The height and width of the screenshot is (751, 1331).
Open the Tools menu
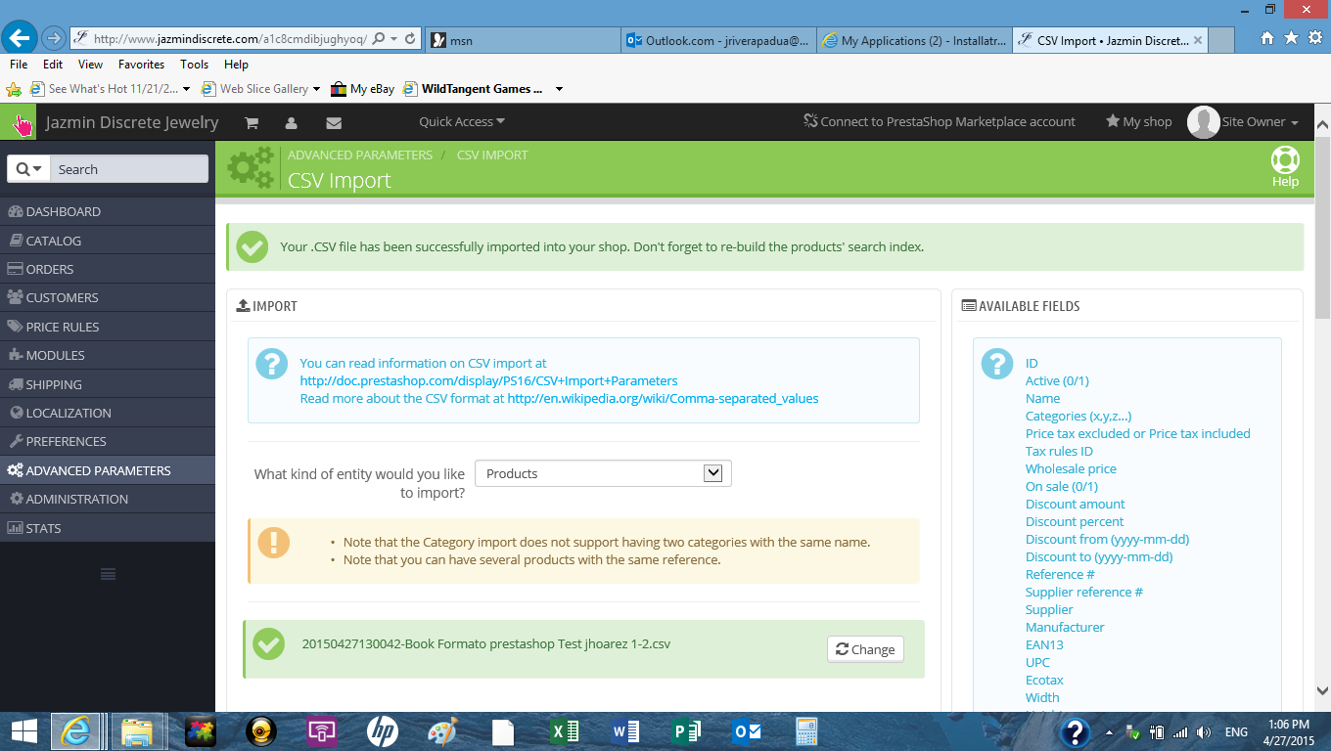(194, 64)
